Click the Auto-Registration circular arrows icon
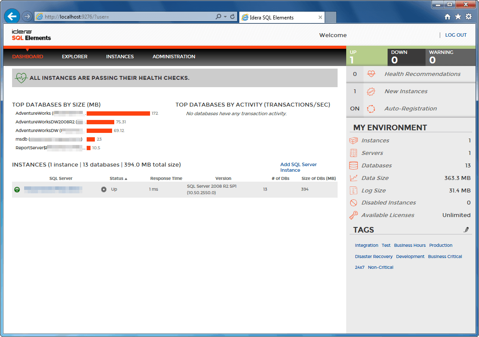 pyautogui.click(x=371, y=109)
